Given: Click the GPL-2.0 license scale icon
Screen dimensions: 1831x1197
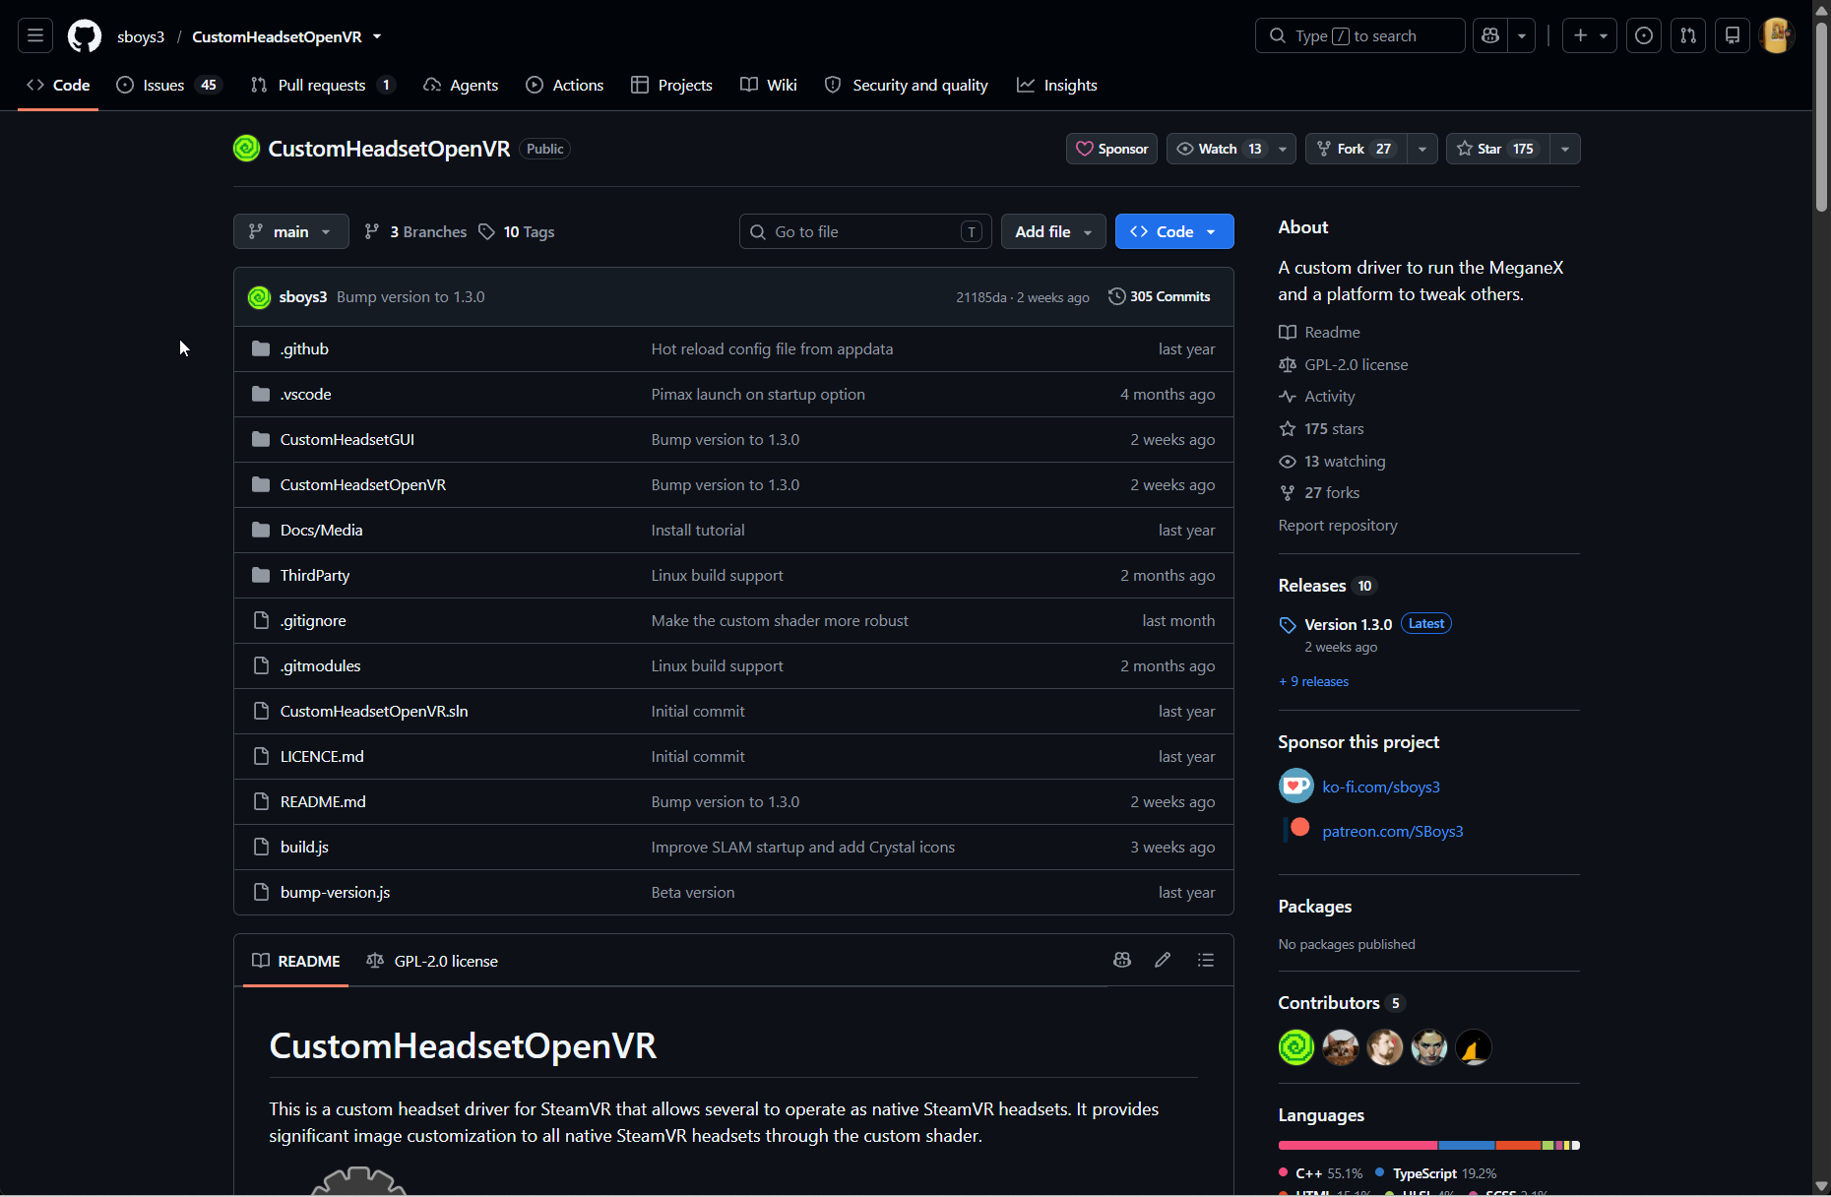Looking at the screenshot, I should tap(1288, 365).
